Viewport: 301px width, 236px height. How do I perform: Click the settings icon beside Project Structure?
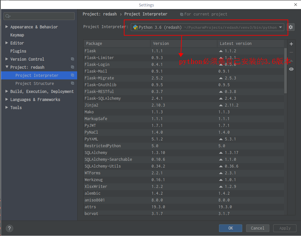point(73,83)
